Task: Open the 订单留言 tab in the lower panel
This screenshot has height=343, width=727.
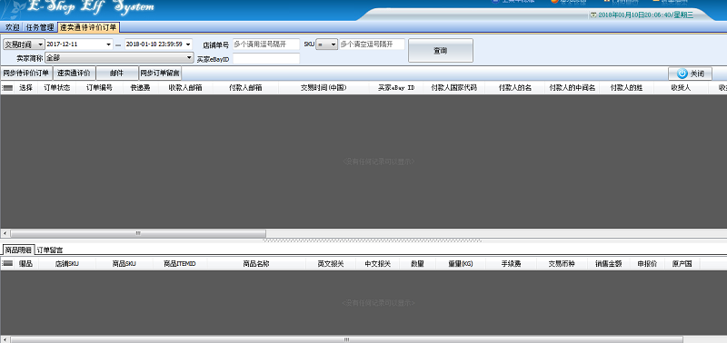Action: (50, 250)
